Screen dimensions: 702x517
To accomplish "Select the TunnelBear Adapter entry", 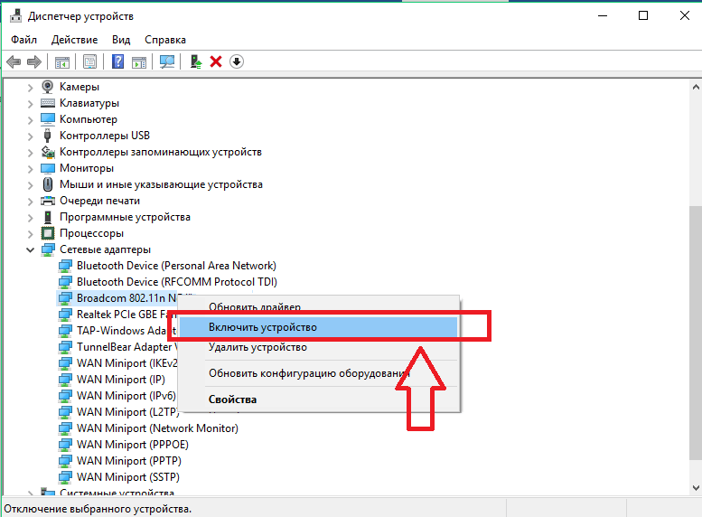I will click(126, 347).
